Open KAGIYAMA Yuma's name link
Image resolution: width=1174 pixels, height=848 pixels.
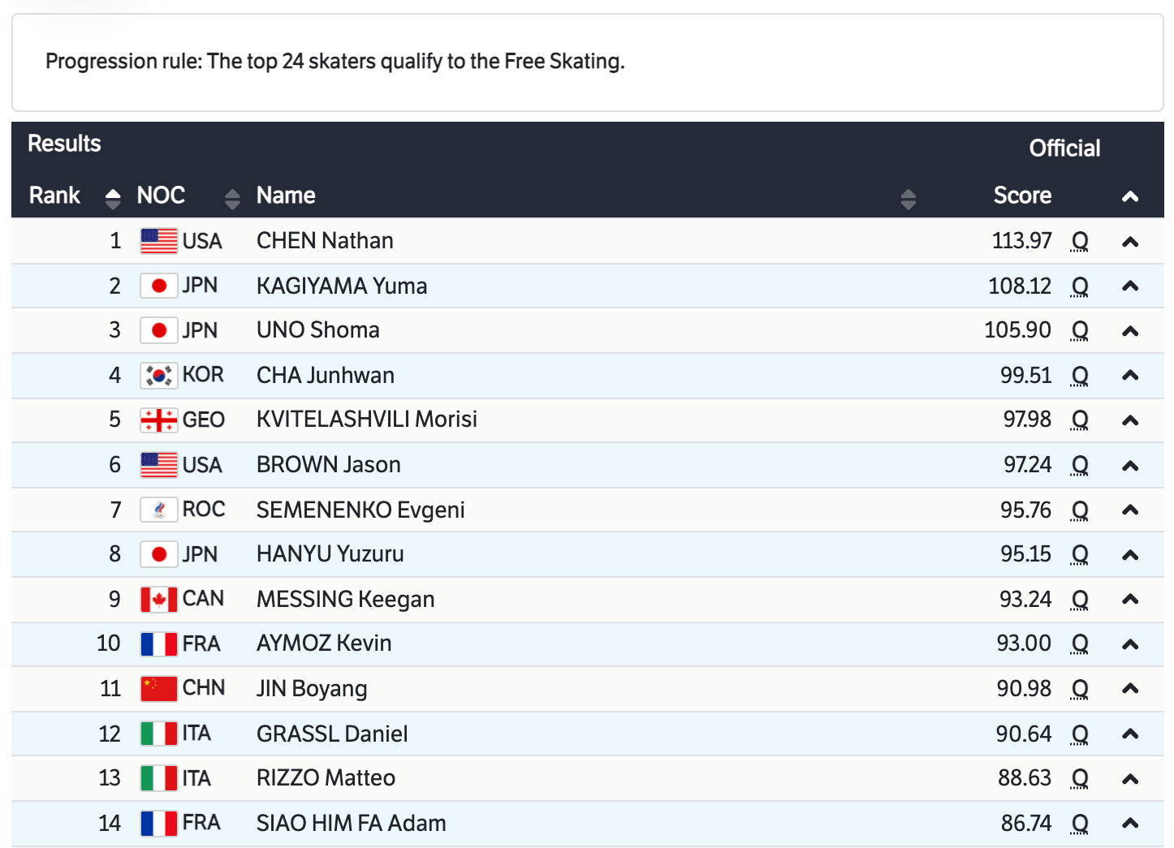pyautogui.click(x=341, y=286)
